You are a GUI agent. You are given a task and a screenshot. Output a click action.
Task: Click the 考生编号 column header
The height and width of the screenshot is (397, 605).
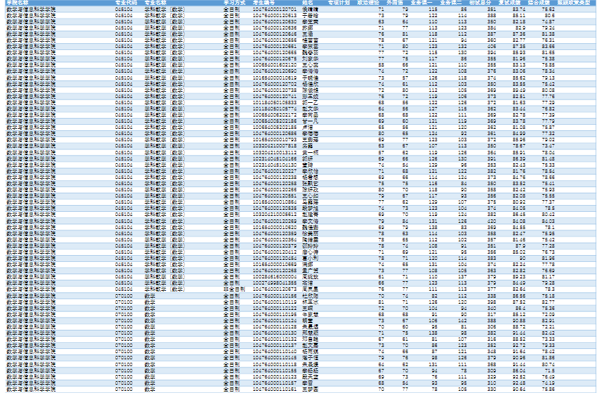click(x=264, y=3)
